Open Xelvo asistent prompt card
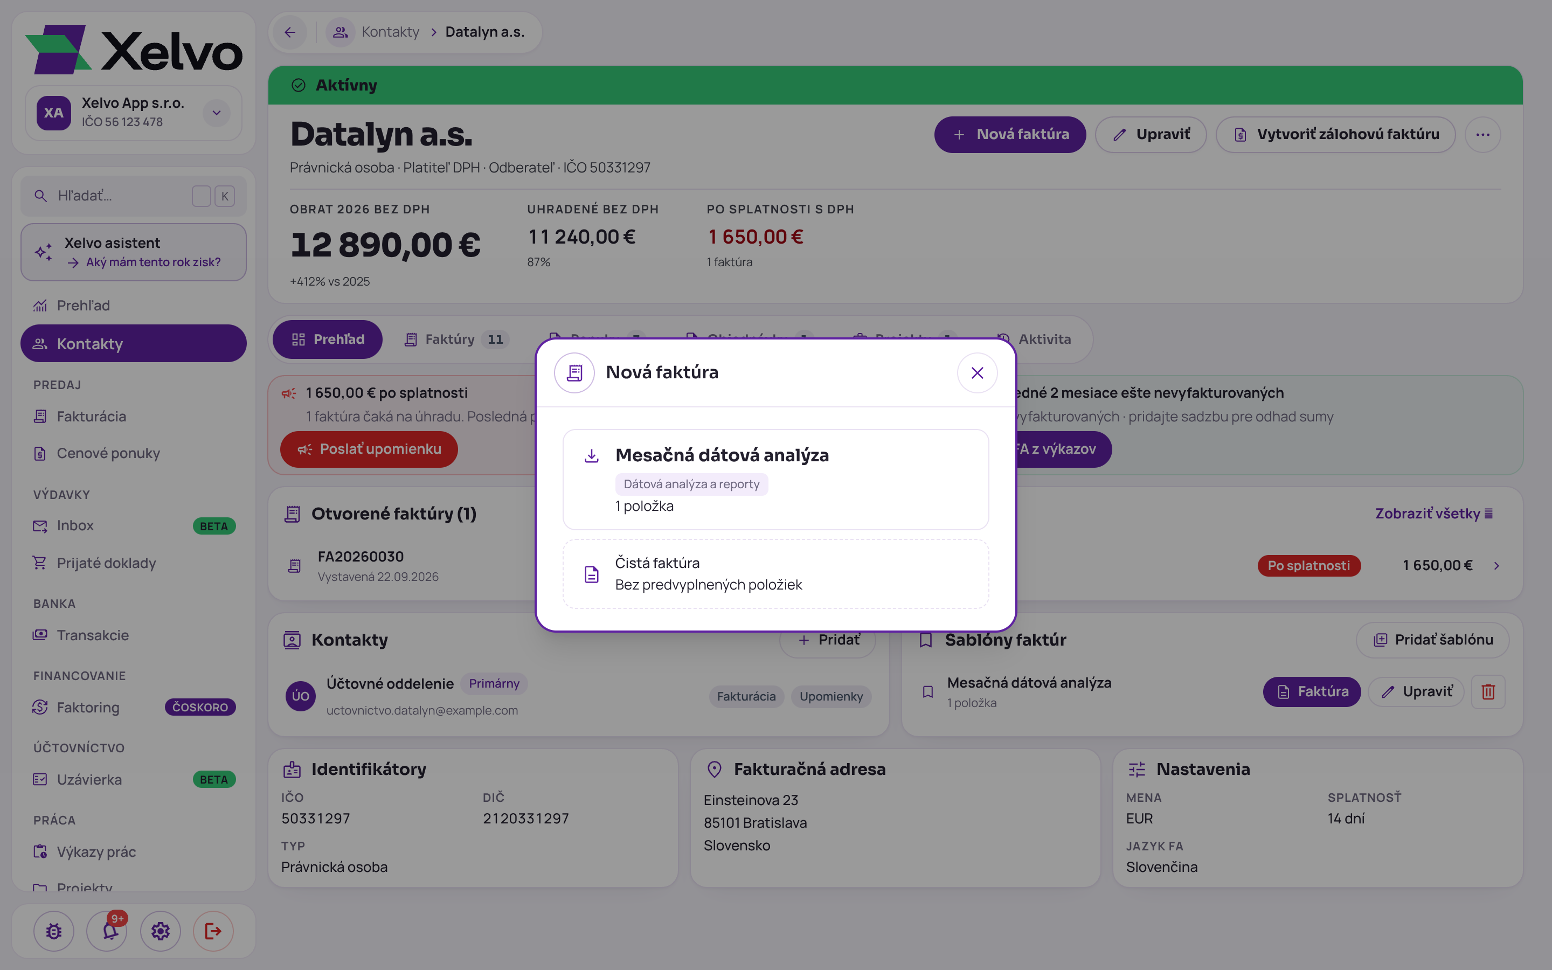This screenshot has width=1552, height=970. (x=134, y=252)
